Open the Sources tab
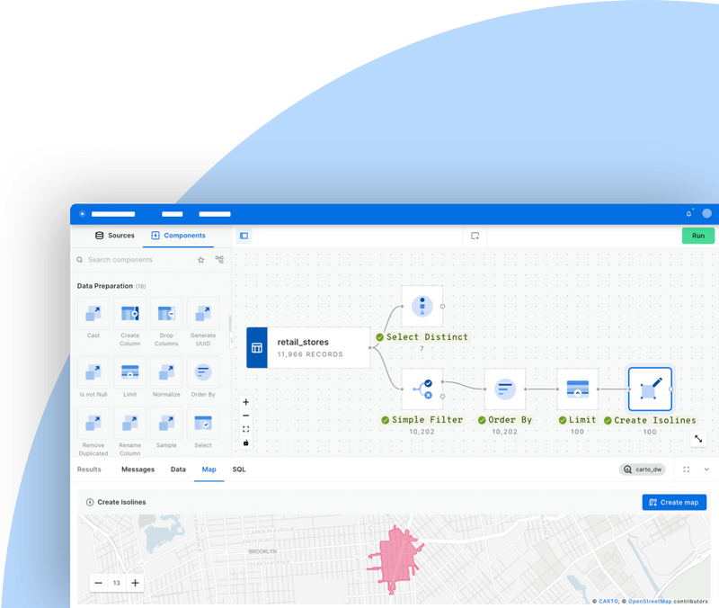The image size is (719, 608). [x=114, y=235]
